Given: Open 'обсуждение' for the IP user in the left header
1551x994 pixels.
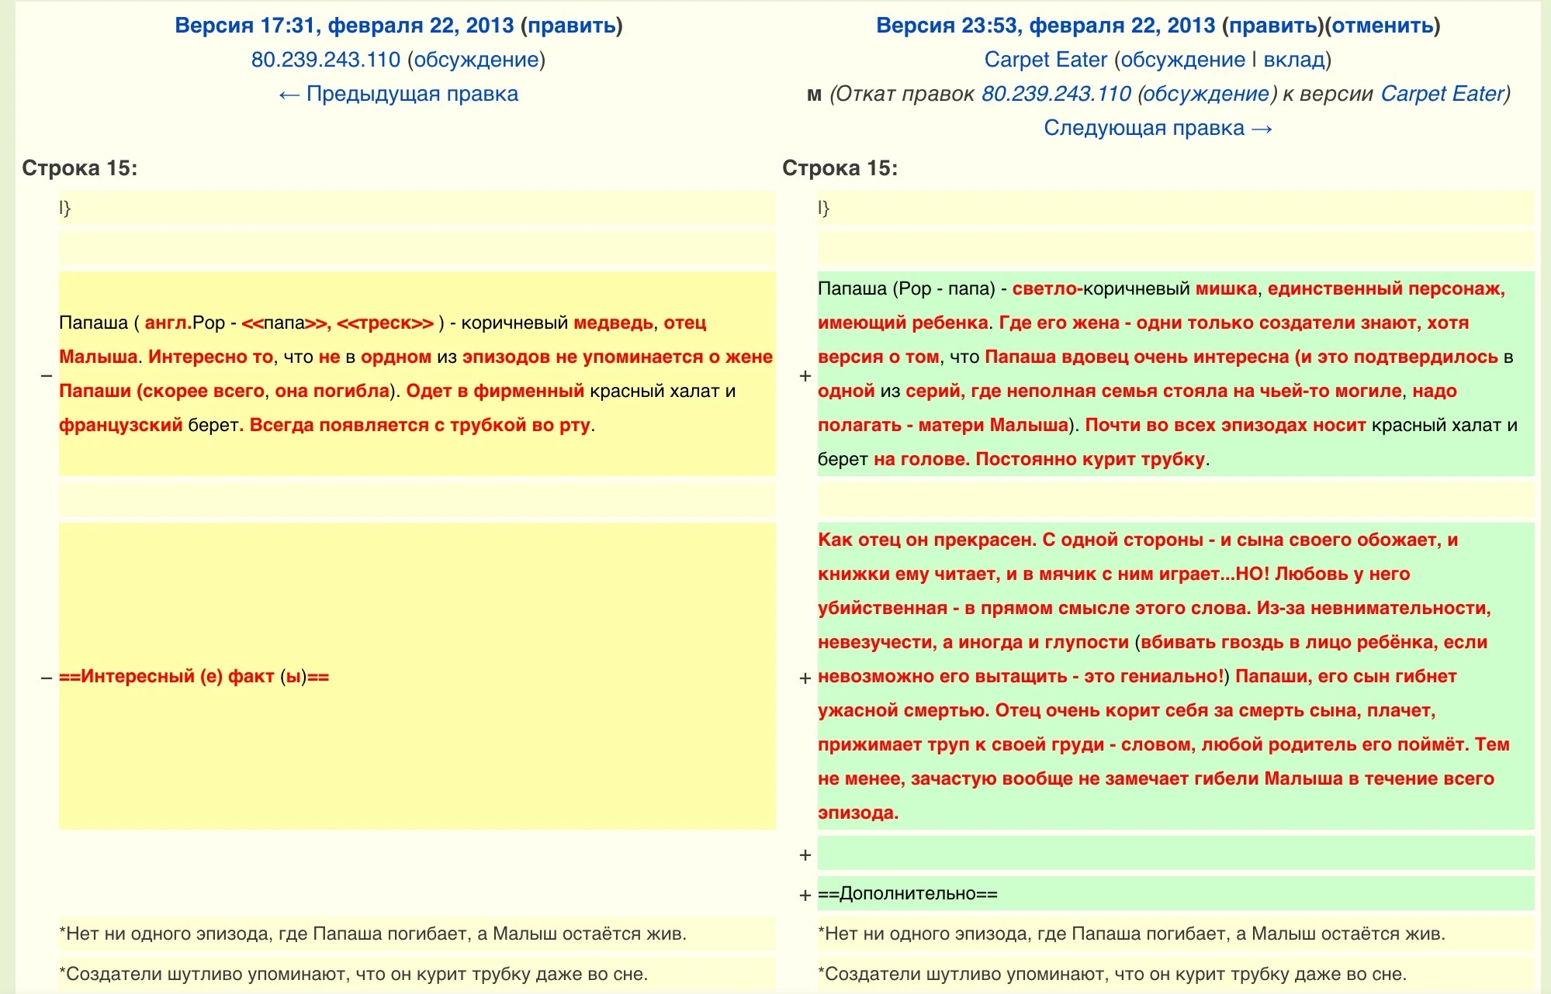Looking at the screenshot, I should 476,60.
